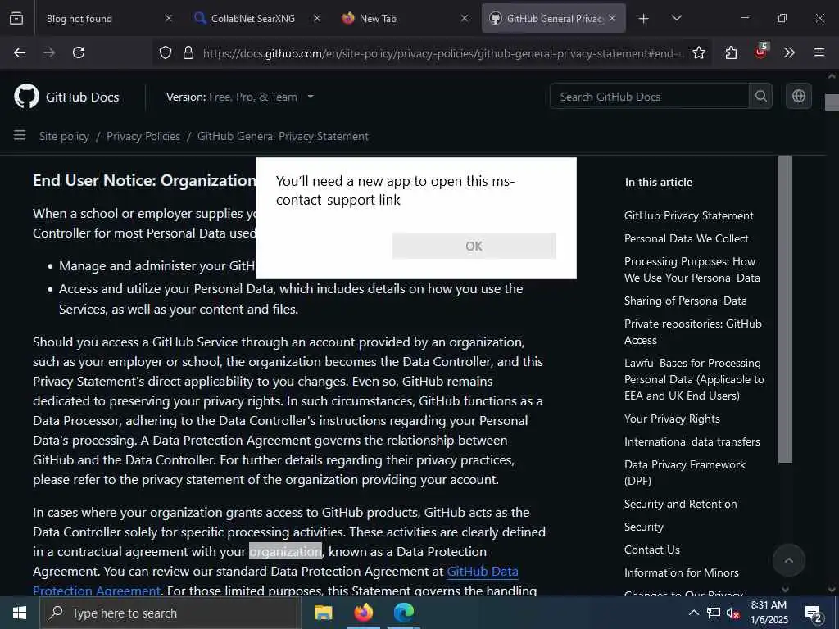Jump to Security section link

[x=644, y=527]
